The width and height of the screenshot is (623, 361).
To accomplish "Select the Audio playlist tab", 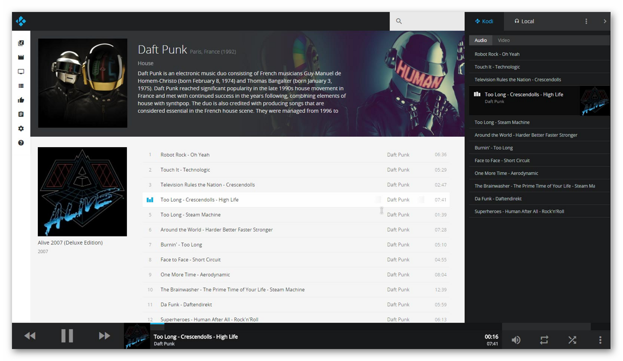I will (x=481, y=40).
